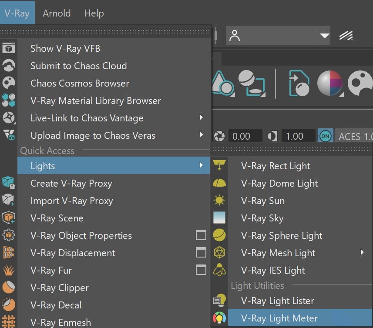The height and width of the screenshot is (328, 373).
Task: Open the V-Ray menu
Action: 17,13
